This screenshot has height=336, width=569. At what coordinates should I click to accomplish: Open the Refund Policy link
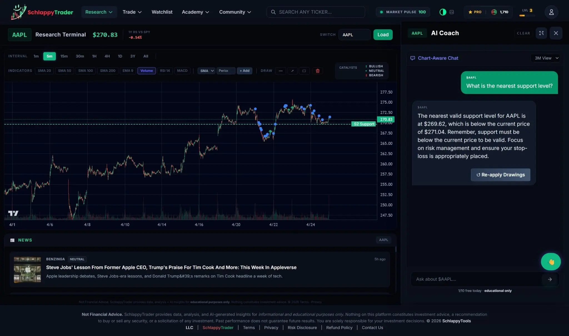pos(339,328)
